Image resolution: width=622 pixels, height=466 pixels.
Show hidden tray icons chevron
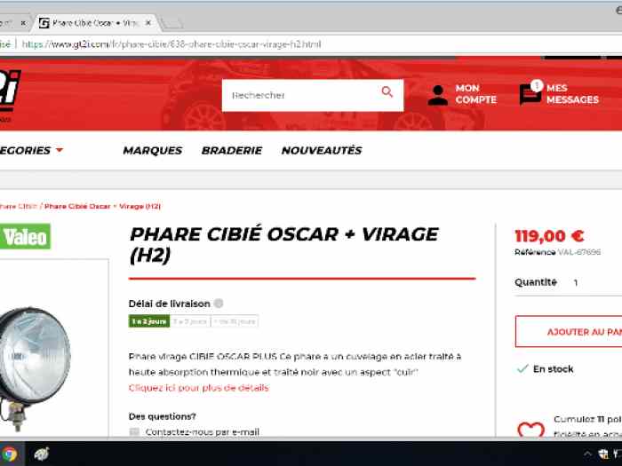click(x=587, y=454)
